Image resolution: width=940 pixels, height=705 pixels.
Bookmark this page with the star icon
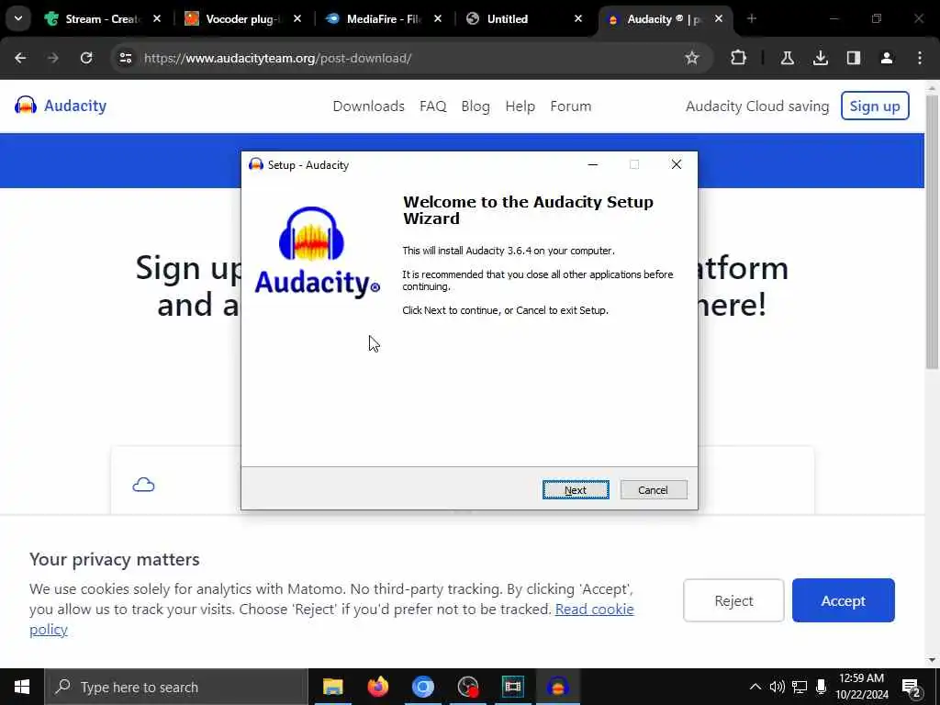[692, 58]
